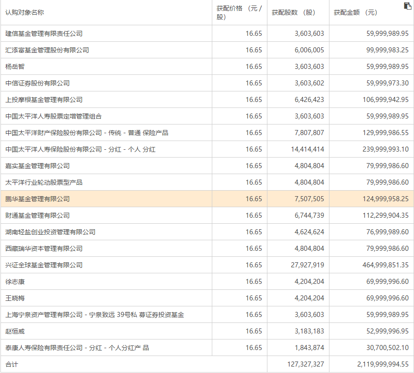Screen dimensions: 414x373
Task: Click 泰康人寿保险有限责任公司 - 分红 - 个人分红产品
Action: 77,348
